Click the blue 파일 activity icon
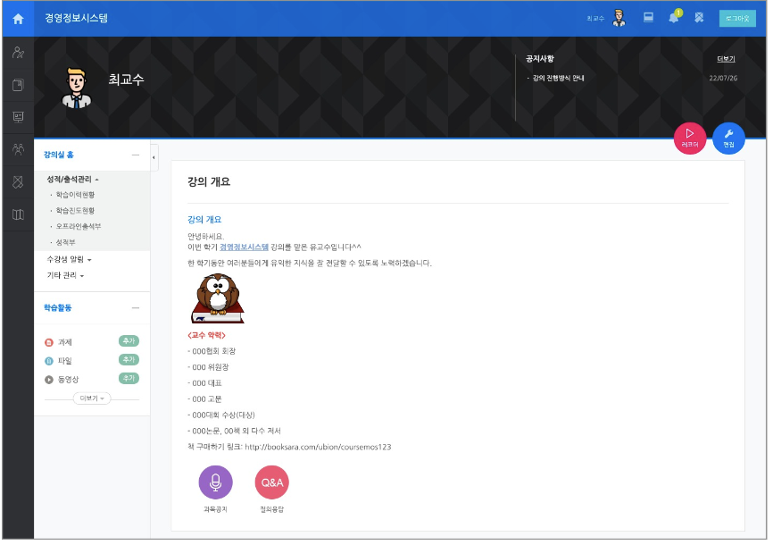 [49, 361]
